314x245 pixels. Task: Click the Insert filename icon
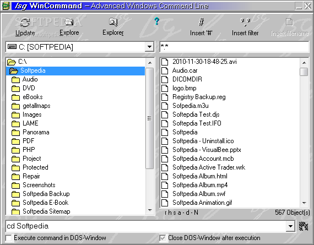(x=289, y=22)
